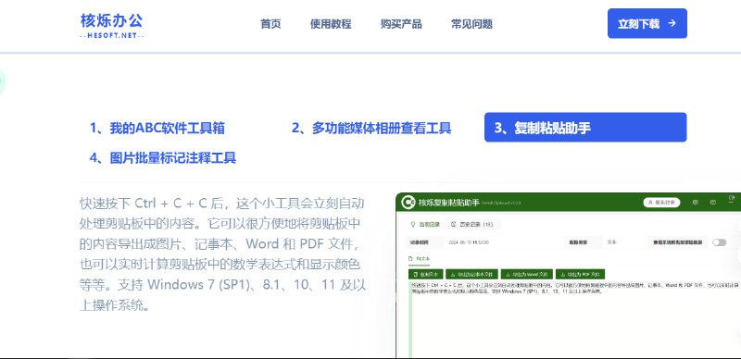
Task: Open 常见问题 in the top navigation
Action: click(x=471, y=24)
